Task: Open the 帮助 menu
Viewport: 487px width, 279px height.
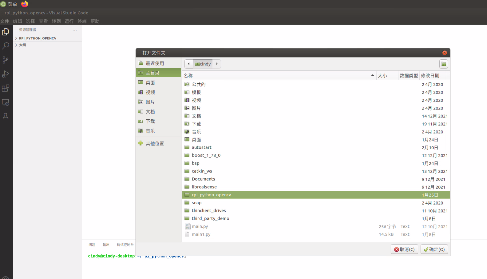Action: coord(95,21)
